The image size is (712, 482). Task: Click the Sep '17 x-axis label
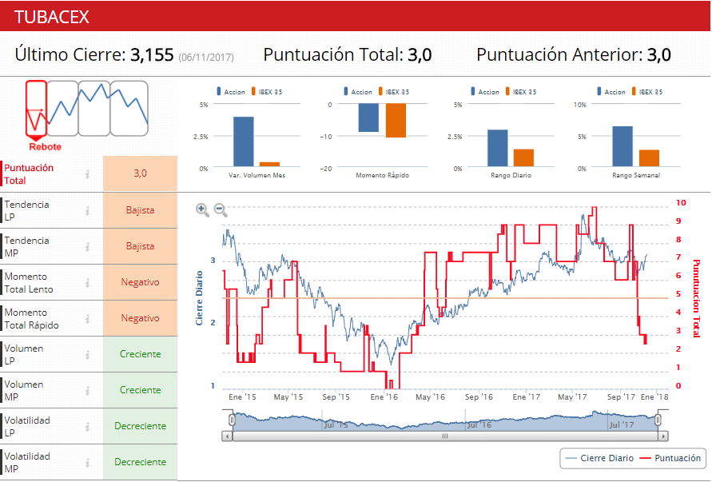621,397
